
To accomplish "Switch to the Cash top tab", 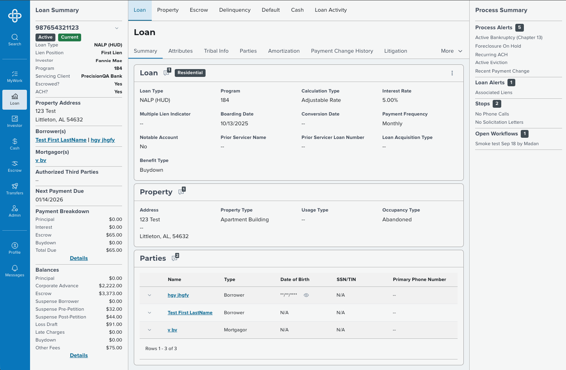I will [x=297, y=10].
